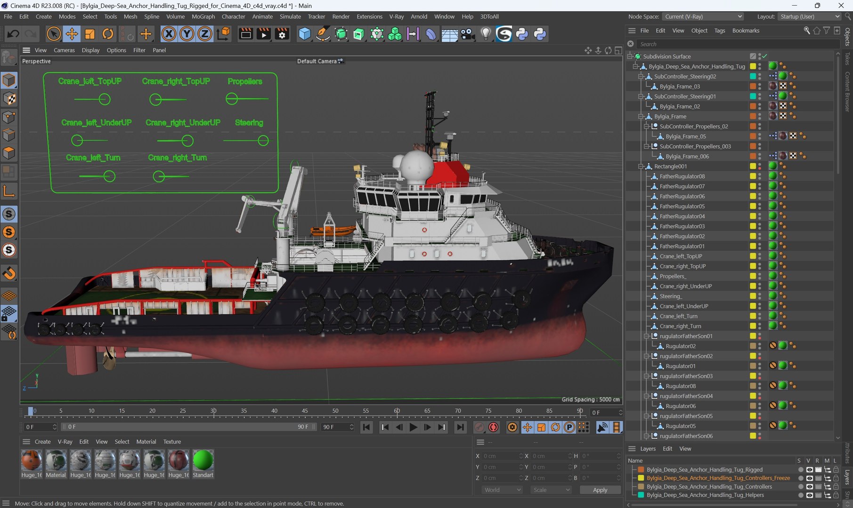This screenshot has width=853, height=508.
Task: Click the Record Active Objects button
Action: pyautogui.click(x=479, y=427)
